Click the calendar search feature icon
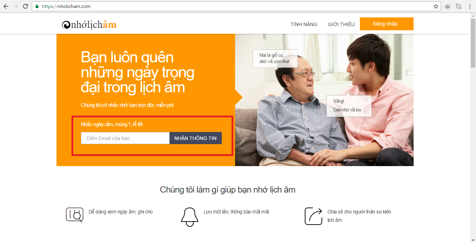This screenshot has height=242, width=476. pos(75,215)
